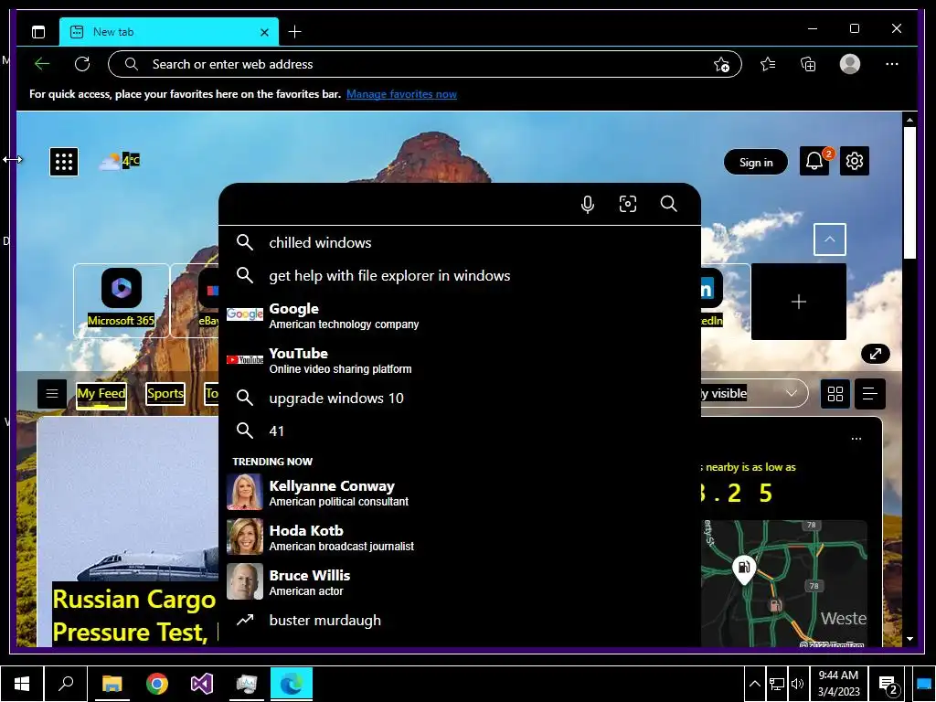Viewport: 936px width, 702px height.
Task: Select trending Bruce Willis result
Action: 460,582
